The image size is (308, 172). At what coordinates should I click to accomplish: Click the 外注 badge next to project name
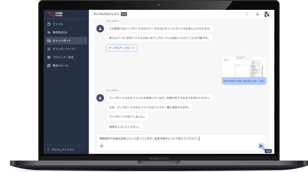[124, 14]
